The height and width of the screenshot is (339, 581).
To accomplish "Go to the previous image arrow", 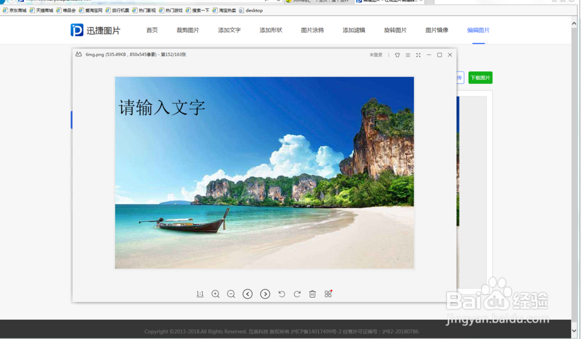I will point(248,294).
